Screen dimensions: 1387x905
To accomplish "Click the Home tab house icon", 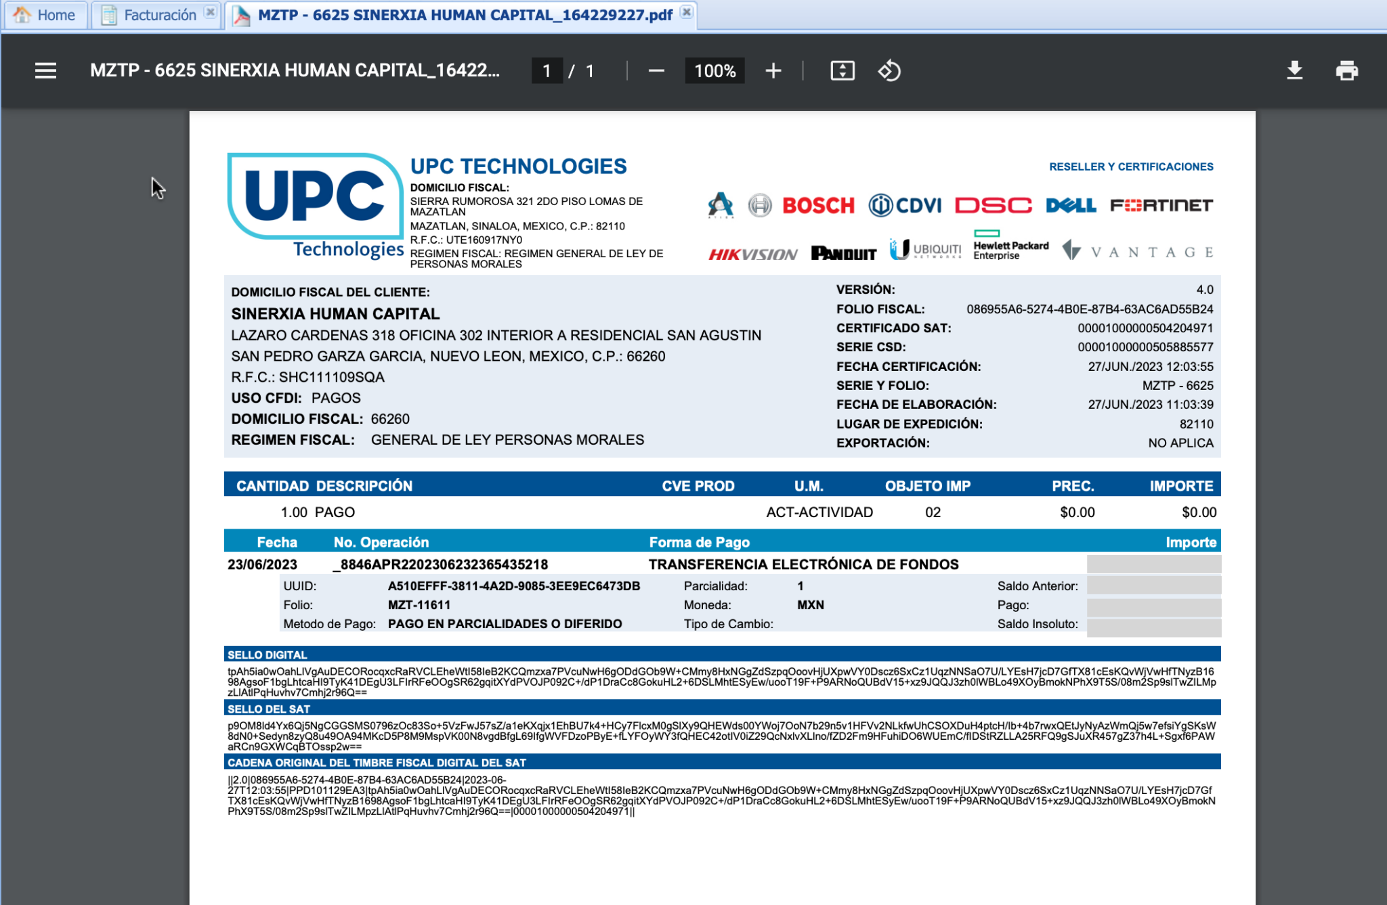I will point(22,15).
